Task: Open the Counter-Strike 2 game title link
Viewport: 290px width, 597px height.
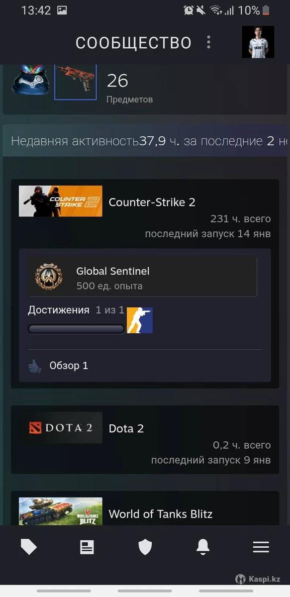Action: tap(152, 202)
